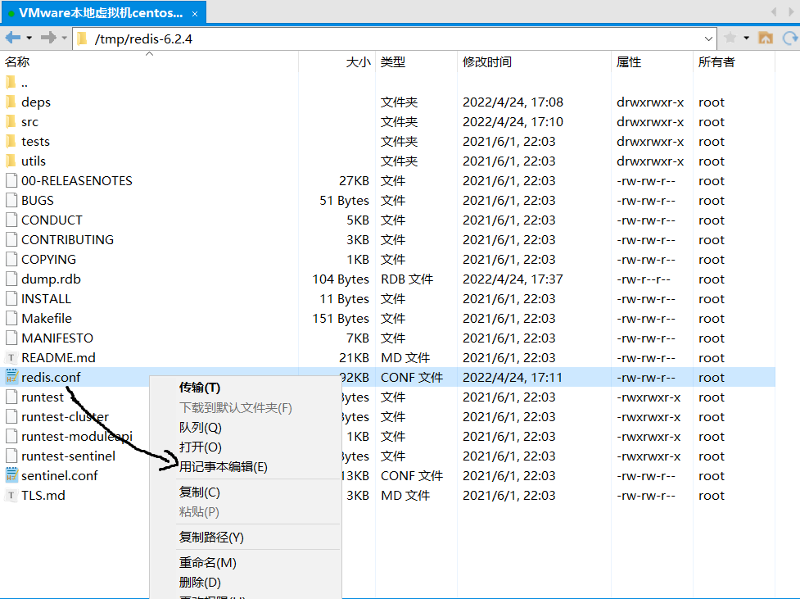Click the '104 Bytes' size cell
The image size is (800, 599).
341,279
